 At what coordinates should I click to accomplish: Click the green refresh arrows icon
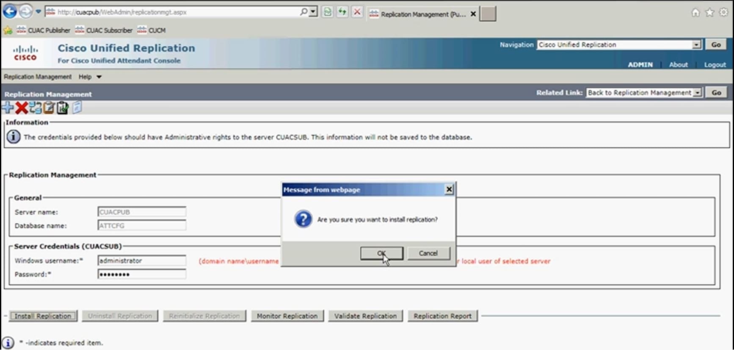(x=342, y=12)
